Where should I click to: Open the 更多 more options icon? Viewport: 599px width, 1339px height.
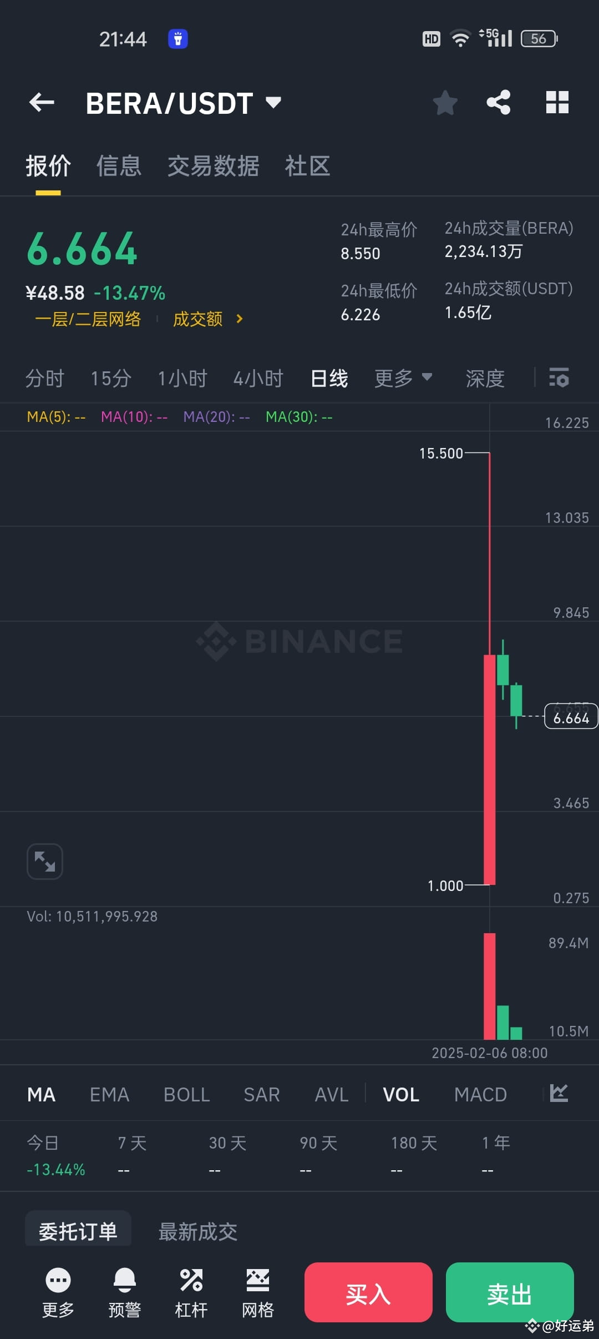tap(58, 1293)
